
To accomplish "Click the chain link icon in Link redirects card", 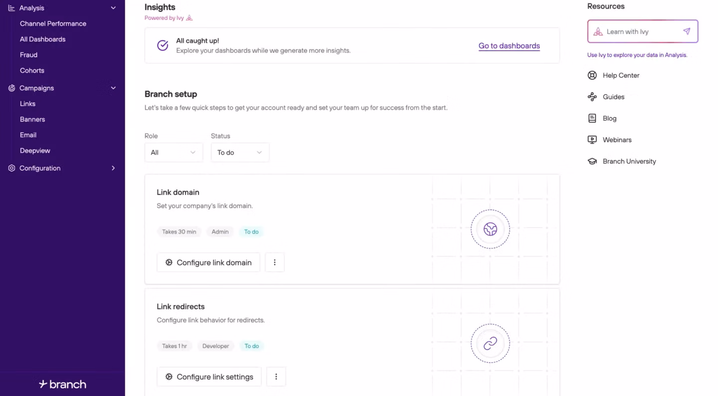I will point(490,343).
